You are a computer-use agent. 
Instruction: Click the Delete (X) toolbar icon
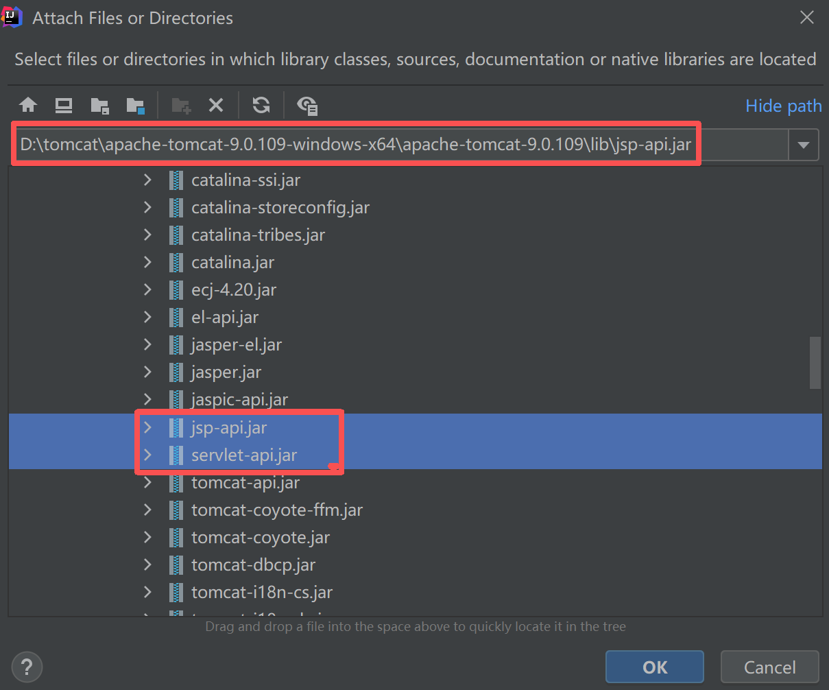216,105
